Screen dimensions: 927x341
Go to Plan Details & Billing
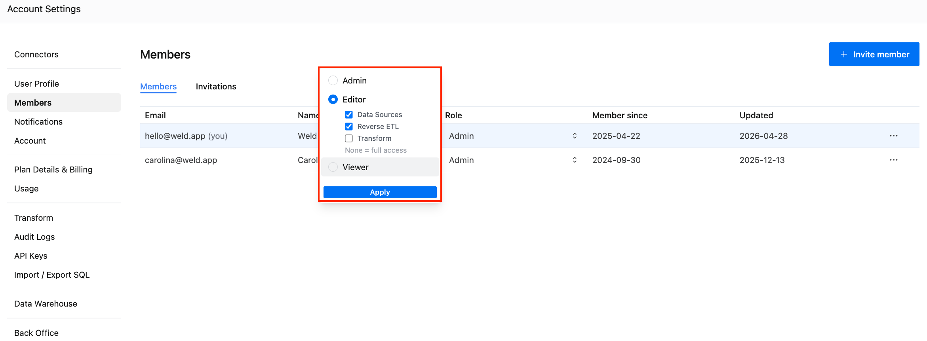pyautogui.click(x=53, y=170)
